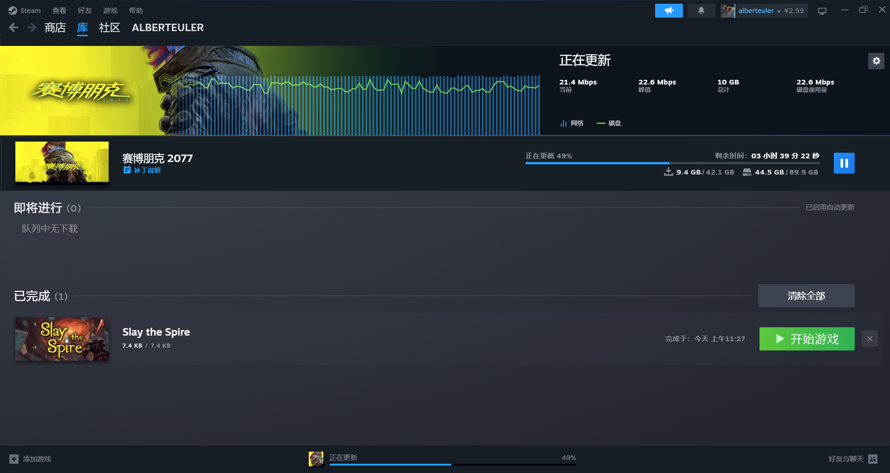Click the Cyberpunk update progress bar
Screen dimensions: 890x473
pyautogui.click(x=672, y=163)
